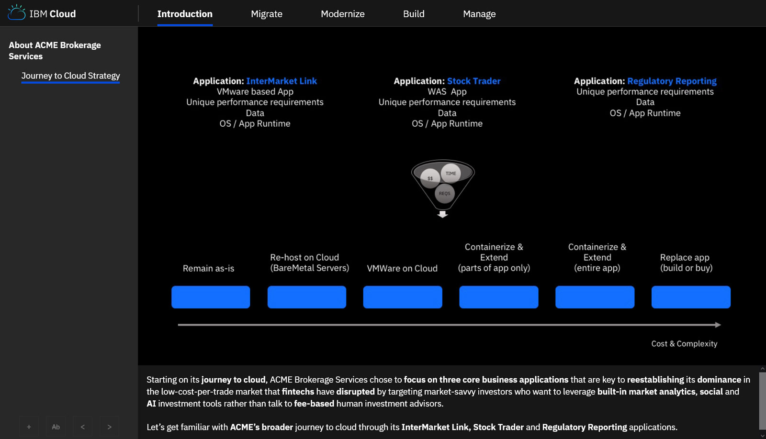Viewport: 766px width, 439px height.
Task: Click the WAS App text
Action: tap(447, 91)
